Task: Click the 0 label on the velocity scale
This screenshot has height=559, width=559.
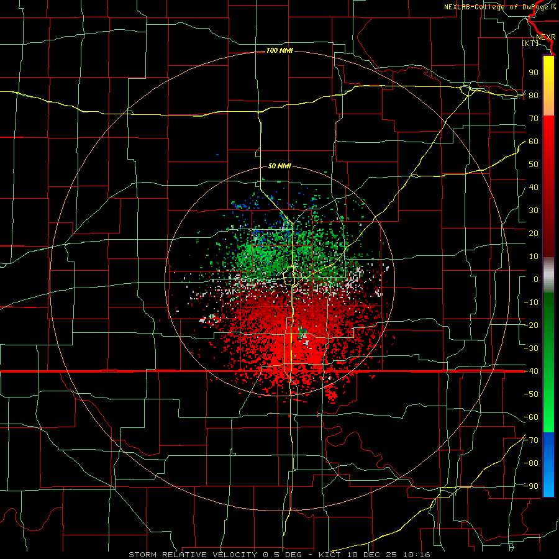Action: click(536, 279)
